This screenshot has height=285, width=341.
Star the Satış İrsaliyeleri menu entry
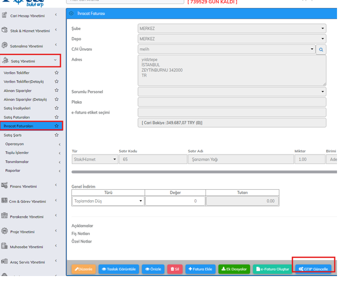point(56,108)
